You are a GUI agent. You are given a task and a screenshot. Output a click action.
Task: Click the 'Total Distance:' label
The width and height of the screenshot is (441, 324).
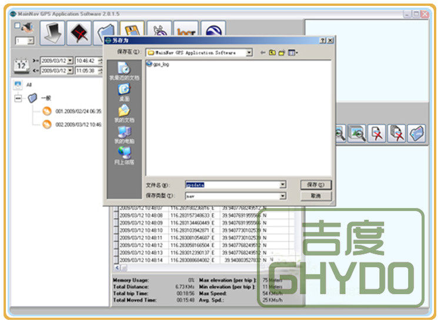pyautogui.click(x=131, y=286)
